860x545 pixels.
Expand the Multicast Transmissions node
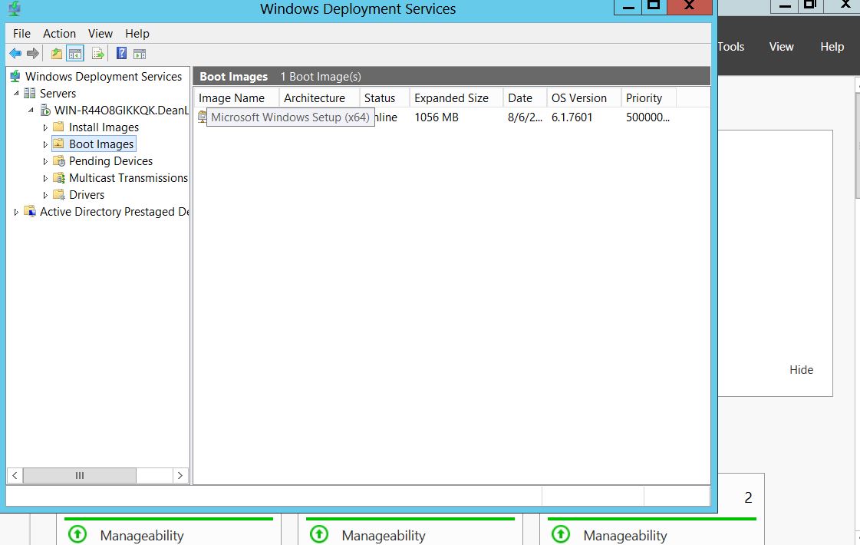[45, 178]
